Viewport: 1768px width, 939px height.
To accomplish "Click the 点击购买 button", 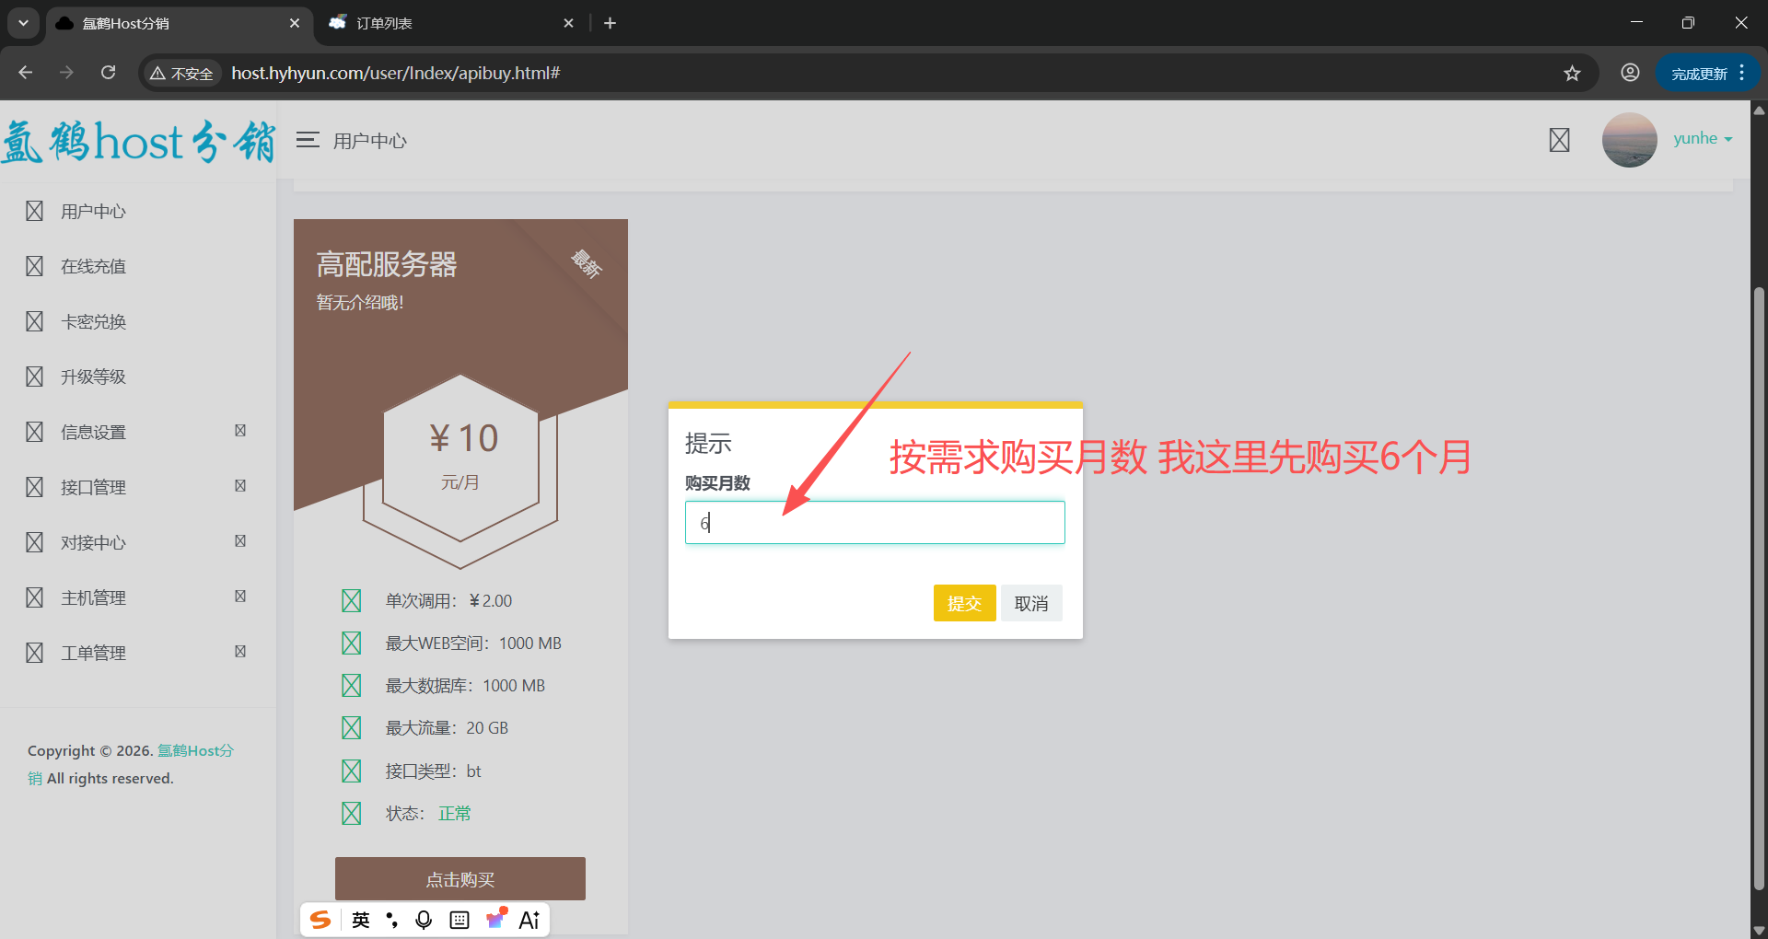I will (x=460, y=879).
